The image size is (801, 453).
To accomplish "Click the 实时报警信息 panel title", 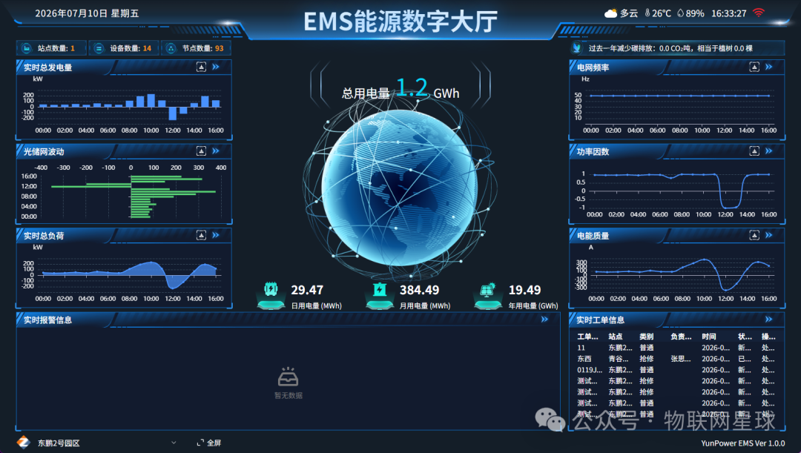I will point(47,320).
